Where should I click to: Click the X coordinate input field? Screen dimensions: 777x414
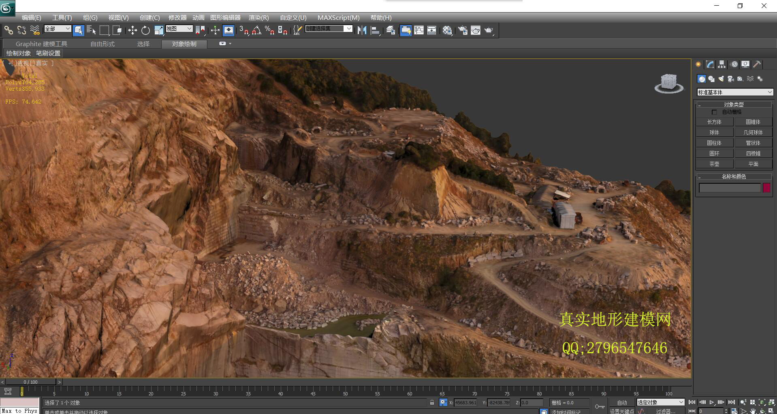(465, 402)
